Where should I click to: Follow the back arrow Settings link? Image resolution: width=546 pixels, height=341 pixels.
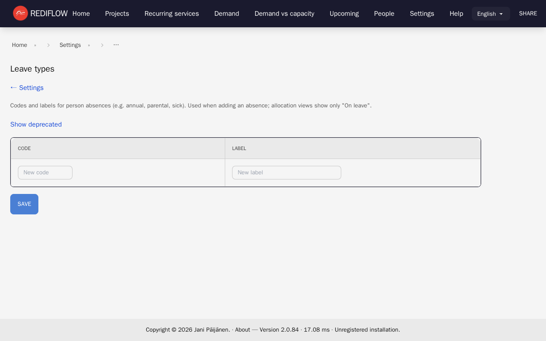[x=27, y=88]
